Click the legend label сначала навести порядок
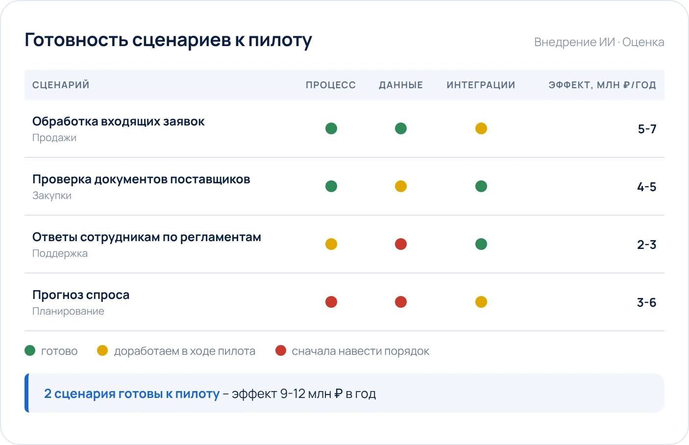The image size is (689, 445). point(361,351)
